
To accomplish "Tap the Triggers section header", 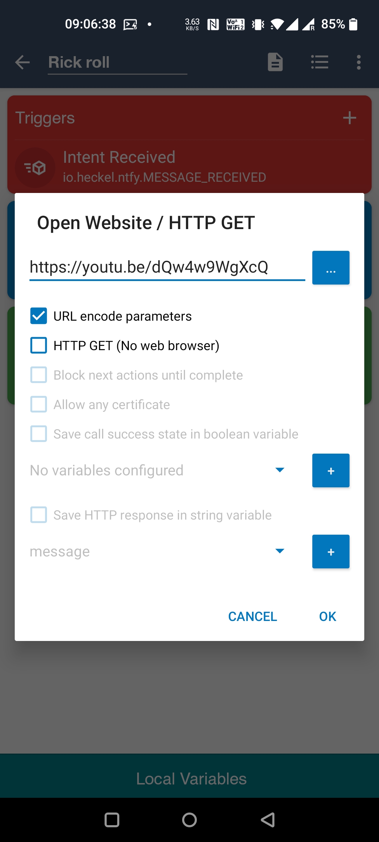I will [45, 118].
